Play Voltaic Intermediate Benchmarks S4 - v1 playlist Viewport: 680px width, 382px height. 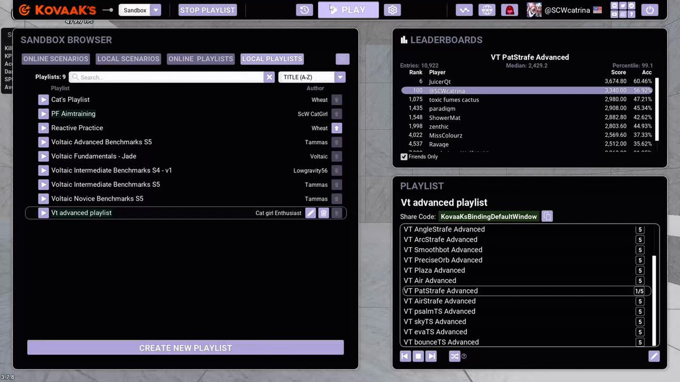click(x=44, y=170)
